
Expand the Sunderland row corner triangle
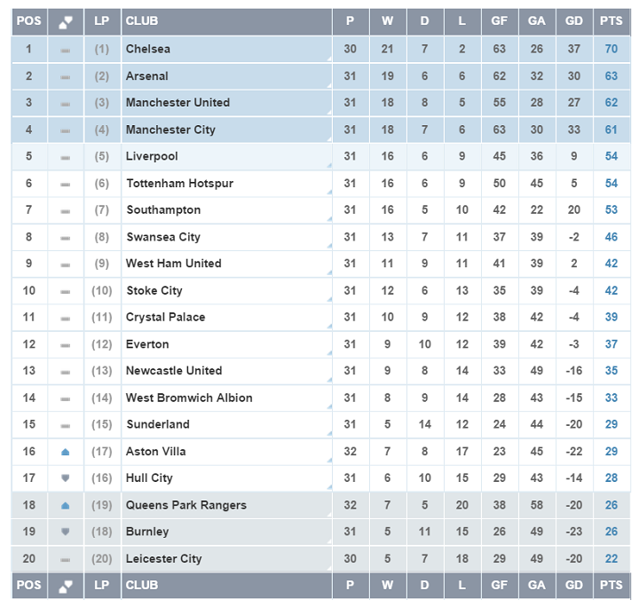(x=328, y=435)
